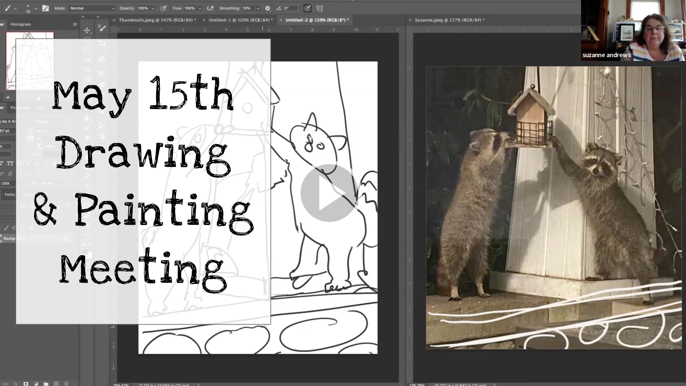686x386 pixels.
Task: Select the Suzanne.jpeg document tab
Action: (449, 20)
